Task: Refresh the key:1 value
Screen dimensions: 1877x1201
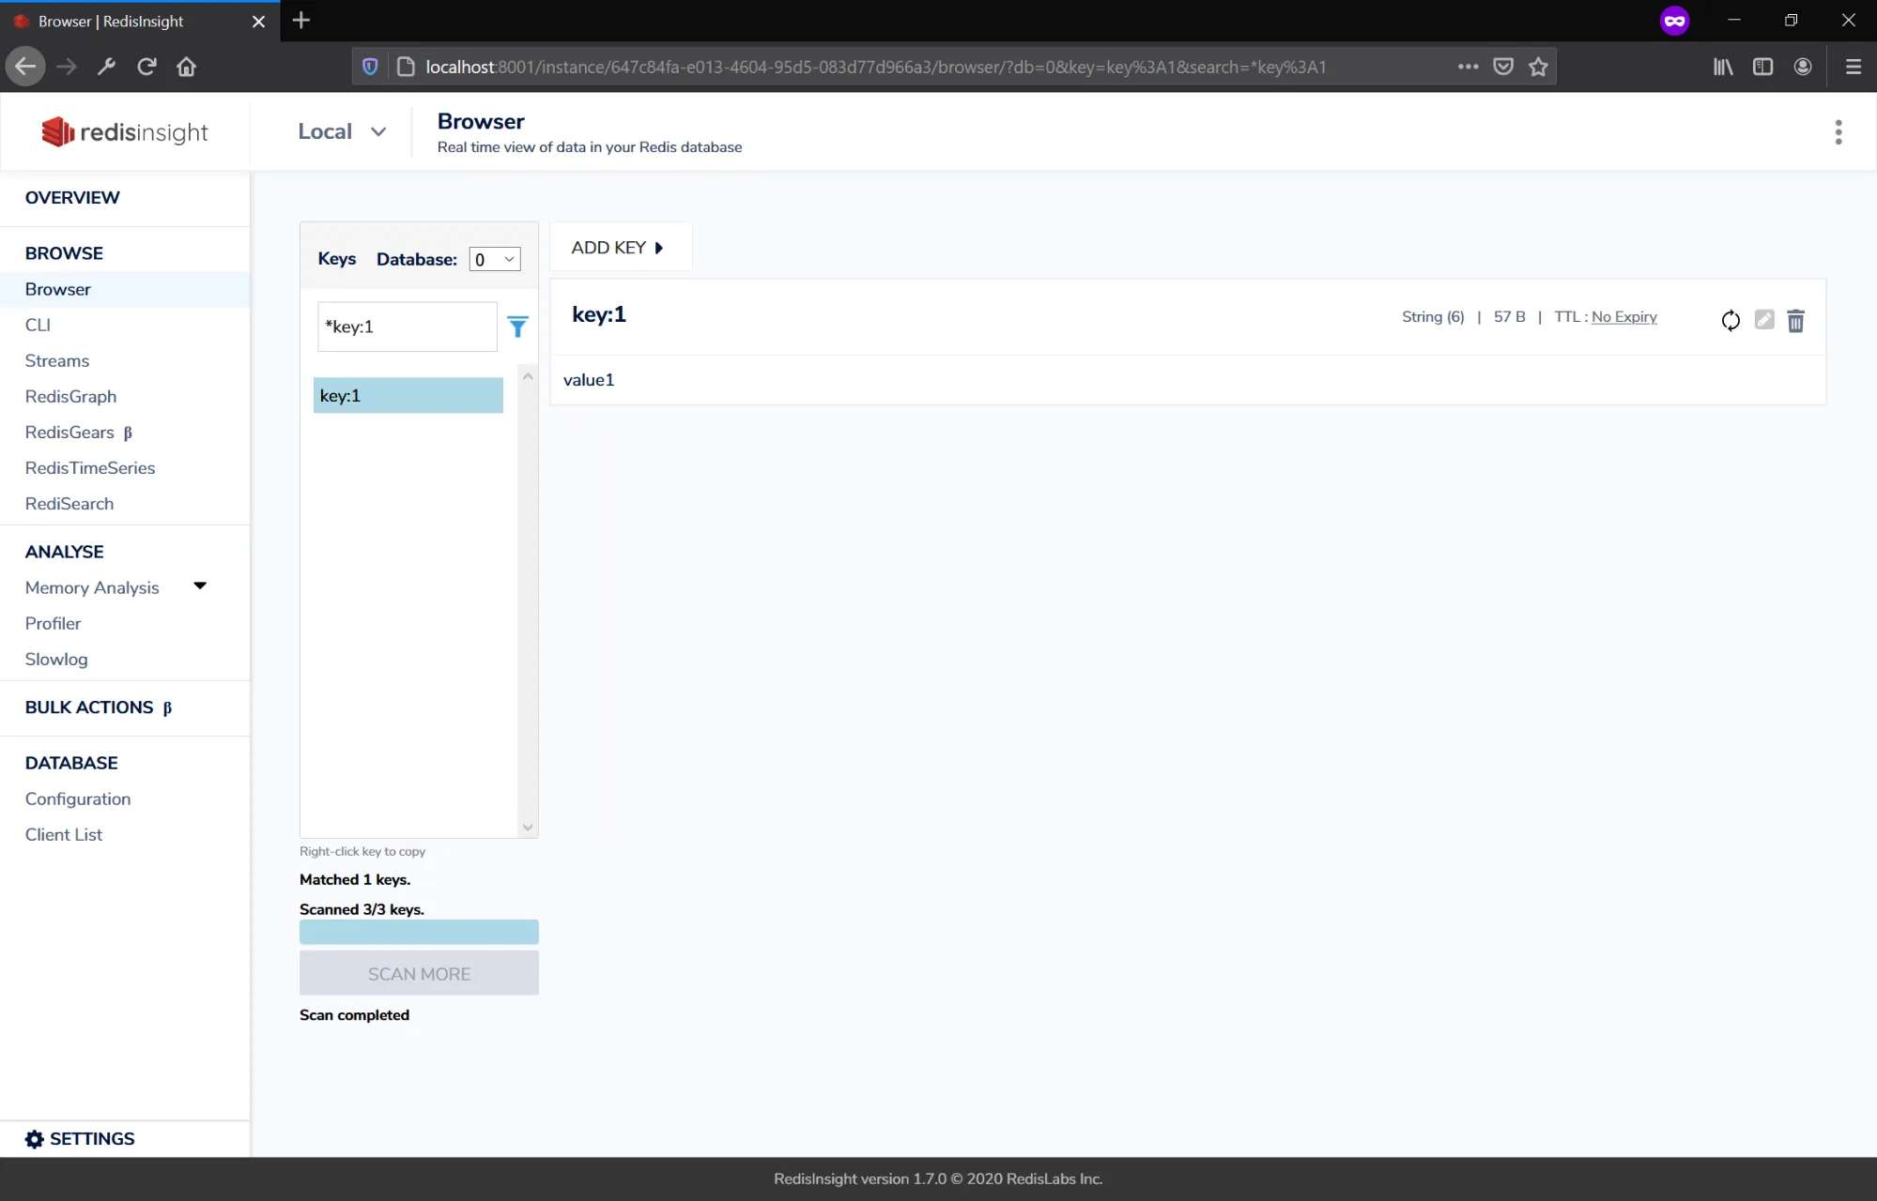Action: 1731,321
